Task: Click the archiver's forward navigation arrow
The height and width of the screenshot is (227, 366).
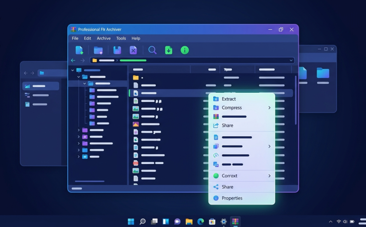Action: click(x=82, y=61)
